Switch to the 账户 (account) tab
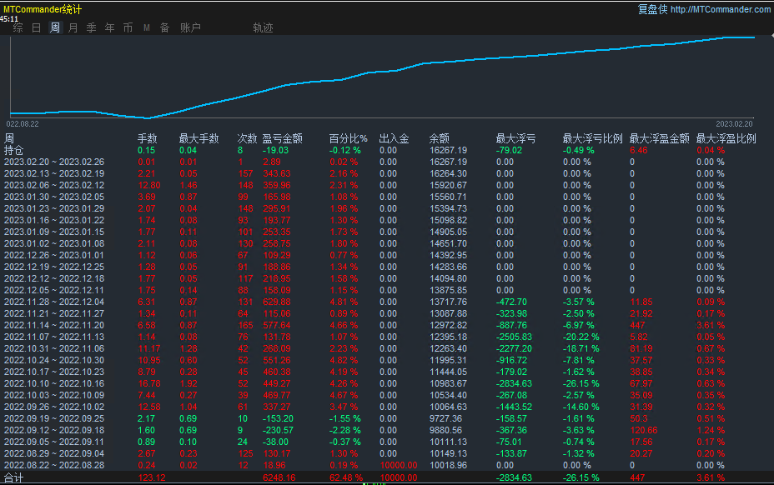Image resolution: width=774 pixels, height=485 pixels. (x=191, y=27)
